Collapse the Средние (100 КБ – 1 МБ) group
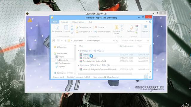Viewport: 191px width, 107px height. (x=78, y=65)
